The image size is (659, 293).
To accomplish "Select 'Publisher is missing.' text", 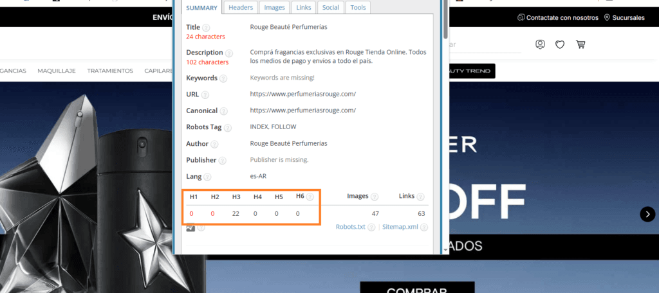I will [x=279, y=160].
